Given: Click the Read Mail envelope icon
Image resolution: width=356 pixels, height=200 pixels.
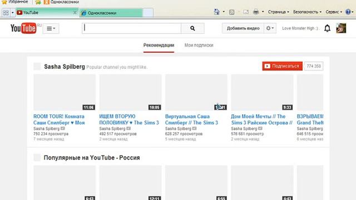Looking at the screenshot, I should click(246, 12).
